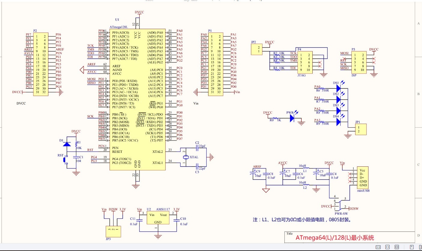Click the fit-to-width icon

[x=387, y=247]
